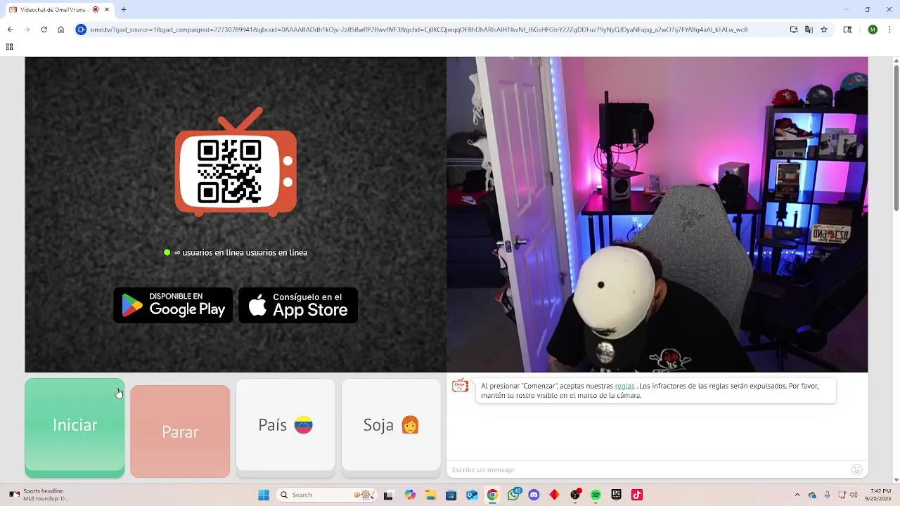Viewport: 900px width, 506px height.
Task: Click the ome.tv address bar URL
Action: pyautogui.click(x=418, y=30)
